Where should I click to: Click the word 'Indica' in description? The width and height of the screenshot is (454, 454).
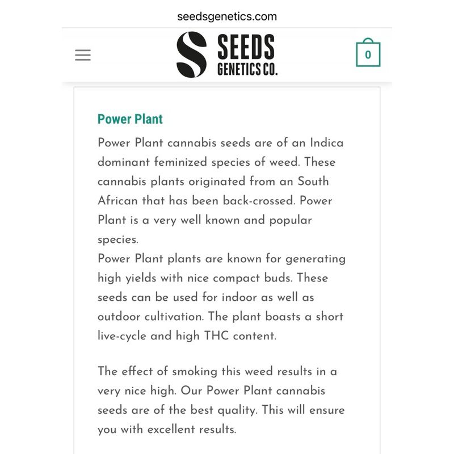coord(326,142)
